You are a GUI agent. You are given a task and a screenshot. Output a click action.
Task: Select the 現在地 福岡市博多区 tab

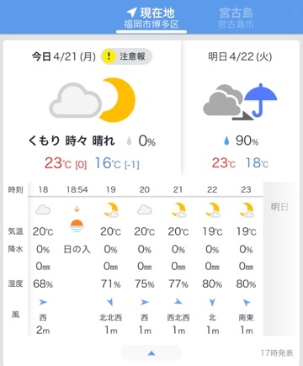coord(151,18)
